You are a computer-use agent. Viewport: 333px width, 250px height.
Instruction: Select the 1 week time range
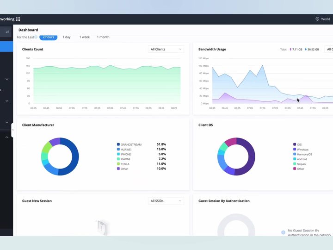pyautogui.click(x=85, y=37)
